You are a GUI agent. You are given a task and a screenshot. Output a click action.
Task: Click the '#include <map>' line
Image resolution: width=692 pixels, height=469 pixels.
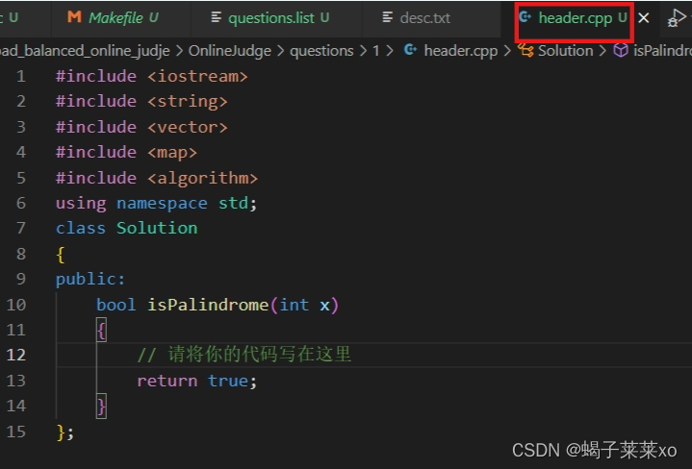pyautogui.click(x=126, y=152)
